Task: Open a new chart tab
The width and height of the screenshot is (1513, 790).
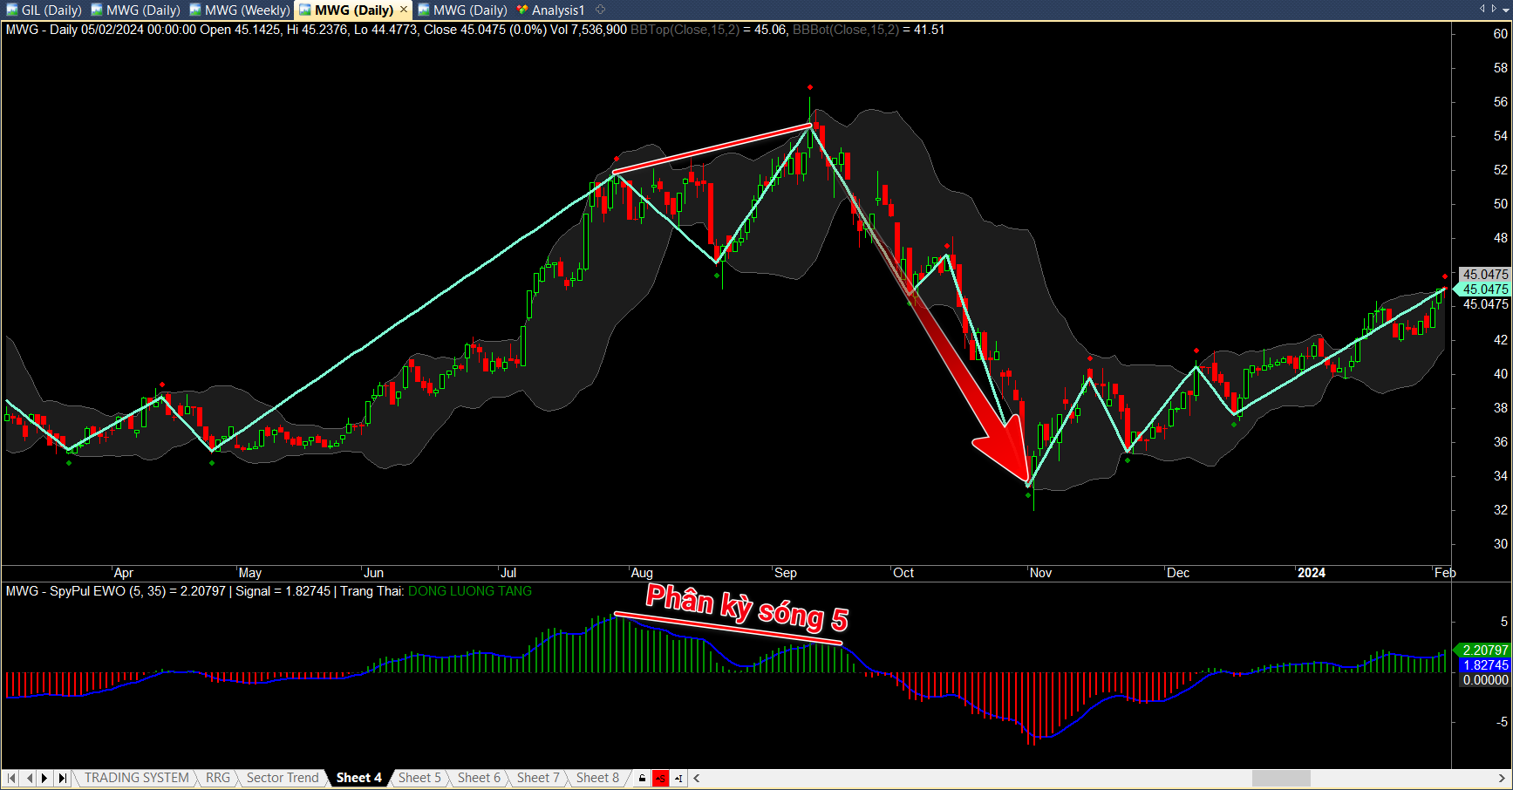Action: pyautogui.click(x=600, y=10)
